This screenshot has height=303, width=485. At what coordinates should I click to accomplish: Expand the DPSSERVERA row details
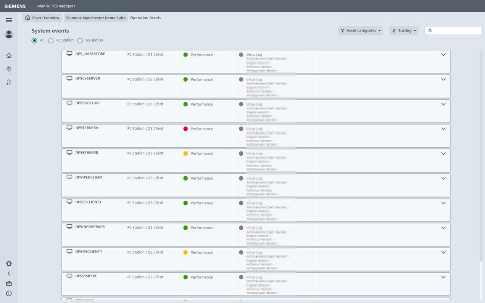click(x=443, y=129)
